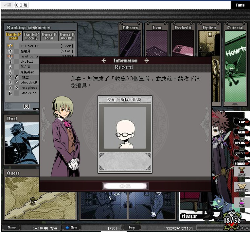Open the Library panel
The width and height of the screenshot is (250, 232).
tap(130, 40)
